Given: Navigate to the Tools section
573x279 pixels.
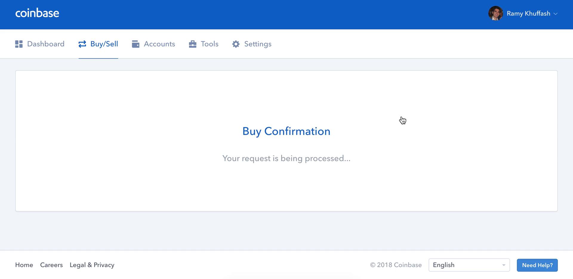Looking at the screenshot, I should 210,44.
